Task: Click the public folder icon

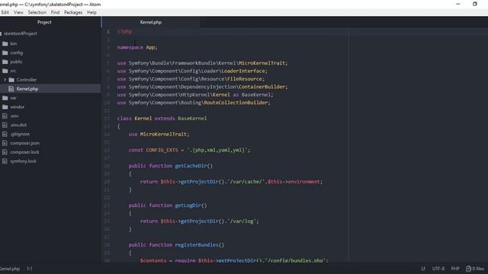Action: click(5, 62)
